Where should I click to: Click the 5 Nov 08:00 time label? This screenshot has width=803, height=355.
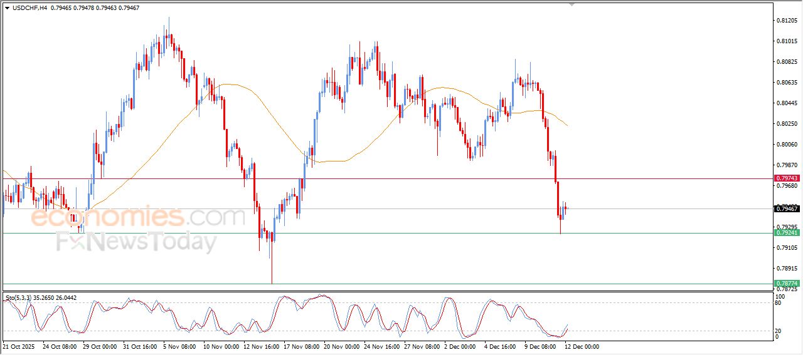click(x=180, y=346)
